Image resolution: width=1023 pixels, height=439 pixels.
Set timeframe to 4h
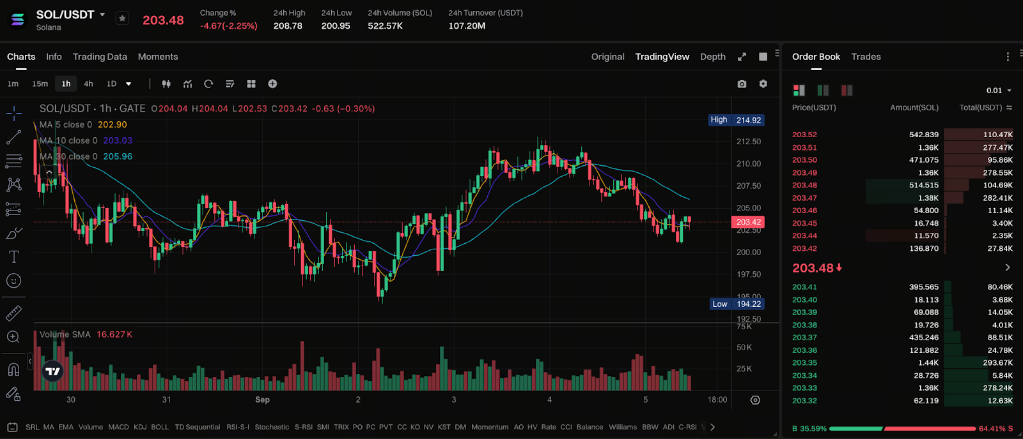88,84
